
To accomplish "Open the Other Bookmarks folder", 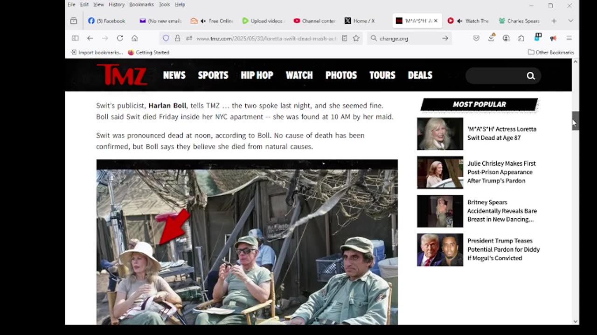I will [x=551, y=52].
